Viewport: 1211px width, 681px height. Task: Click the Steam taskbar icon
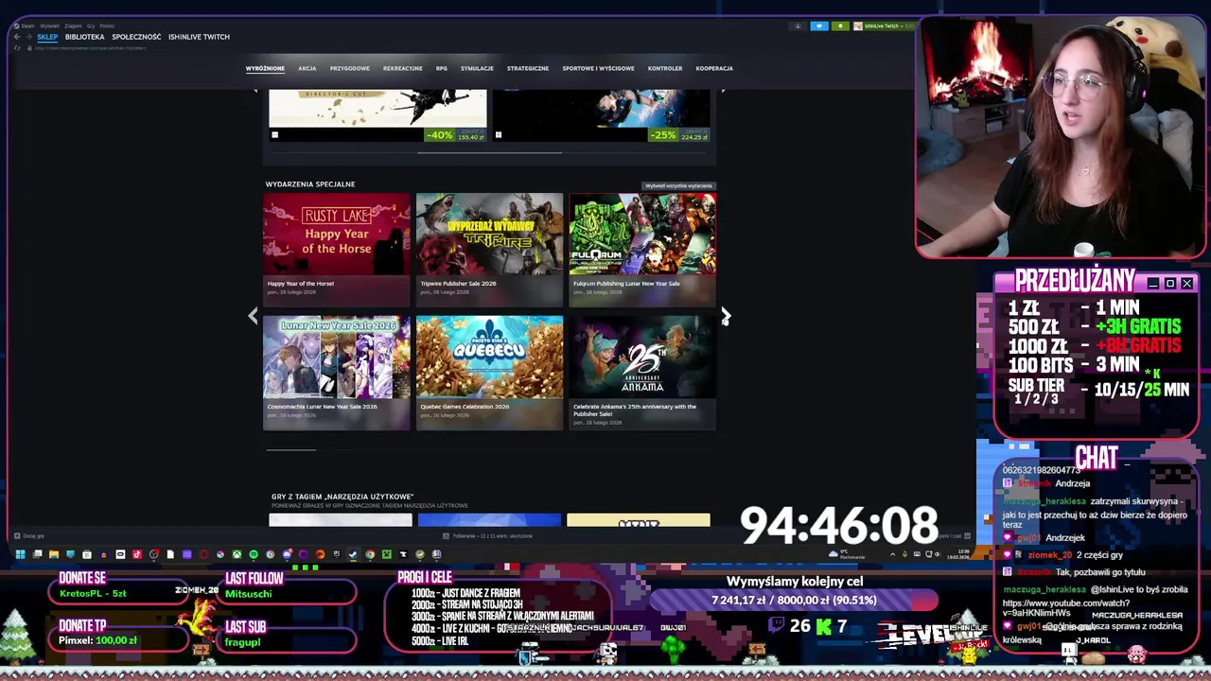pos(352,554)
